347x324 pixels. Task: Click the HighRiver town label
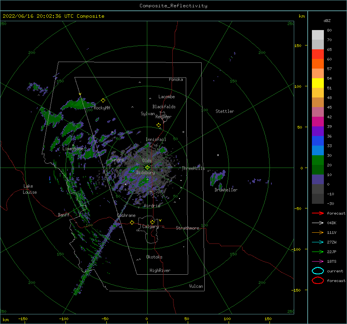pyautogui.click(x=160, y=270)
